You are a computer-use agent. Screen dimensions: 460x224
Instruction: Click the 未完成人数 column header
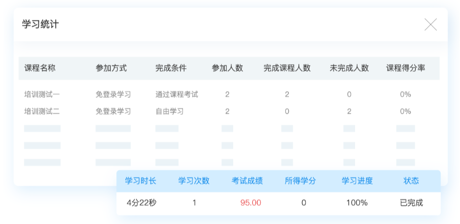click(349, 69)
